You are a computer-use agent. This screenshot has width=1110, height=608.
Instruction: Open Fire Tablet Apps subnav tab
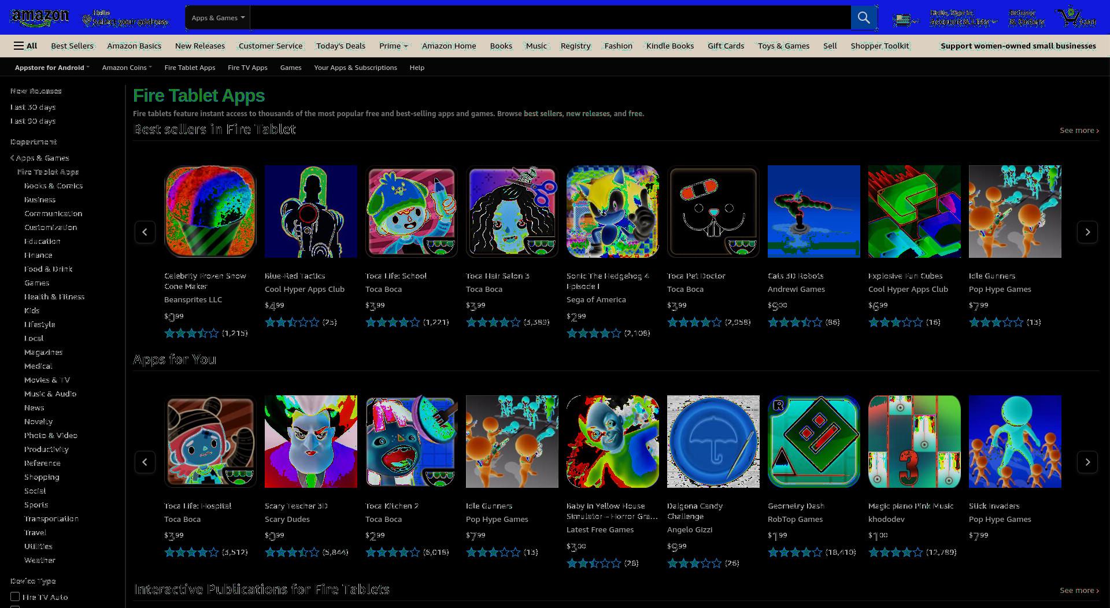[190, 68]
